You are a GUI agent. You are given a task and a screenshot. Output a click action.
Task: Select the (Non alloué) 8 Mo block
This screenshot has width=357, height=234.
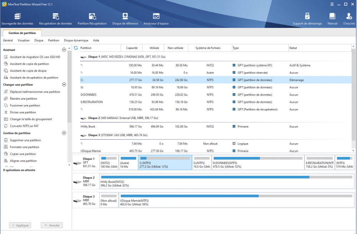109,200
